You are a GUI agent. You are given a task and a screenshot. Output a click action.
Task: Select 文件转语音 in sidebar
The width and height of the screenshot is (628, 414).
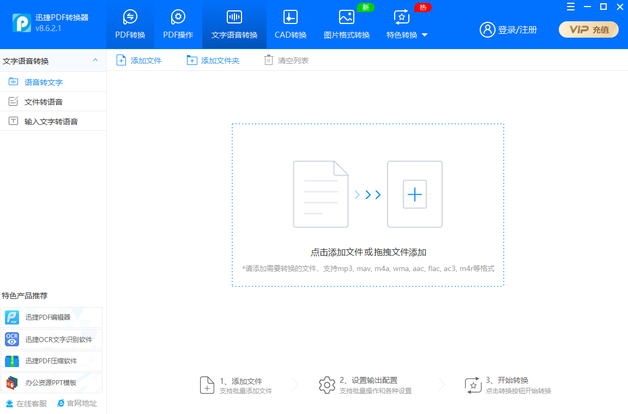[53, 102]
